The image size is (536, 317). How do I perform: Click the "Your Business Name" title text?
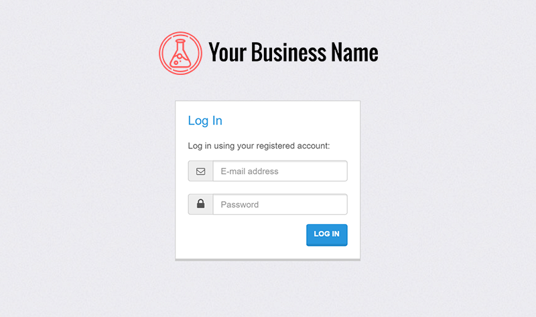293,52
